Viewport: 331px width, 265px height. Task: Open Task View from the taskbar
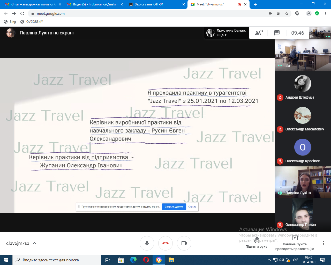(x=108, y=260)
